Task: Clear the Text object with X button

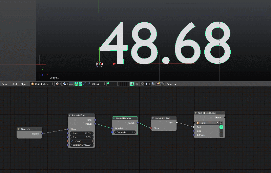Action: coord(217,123)
